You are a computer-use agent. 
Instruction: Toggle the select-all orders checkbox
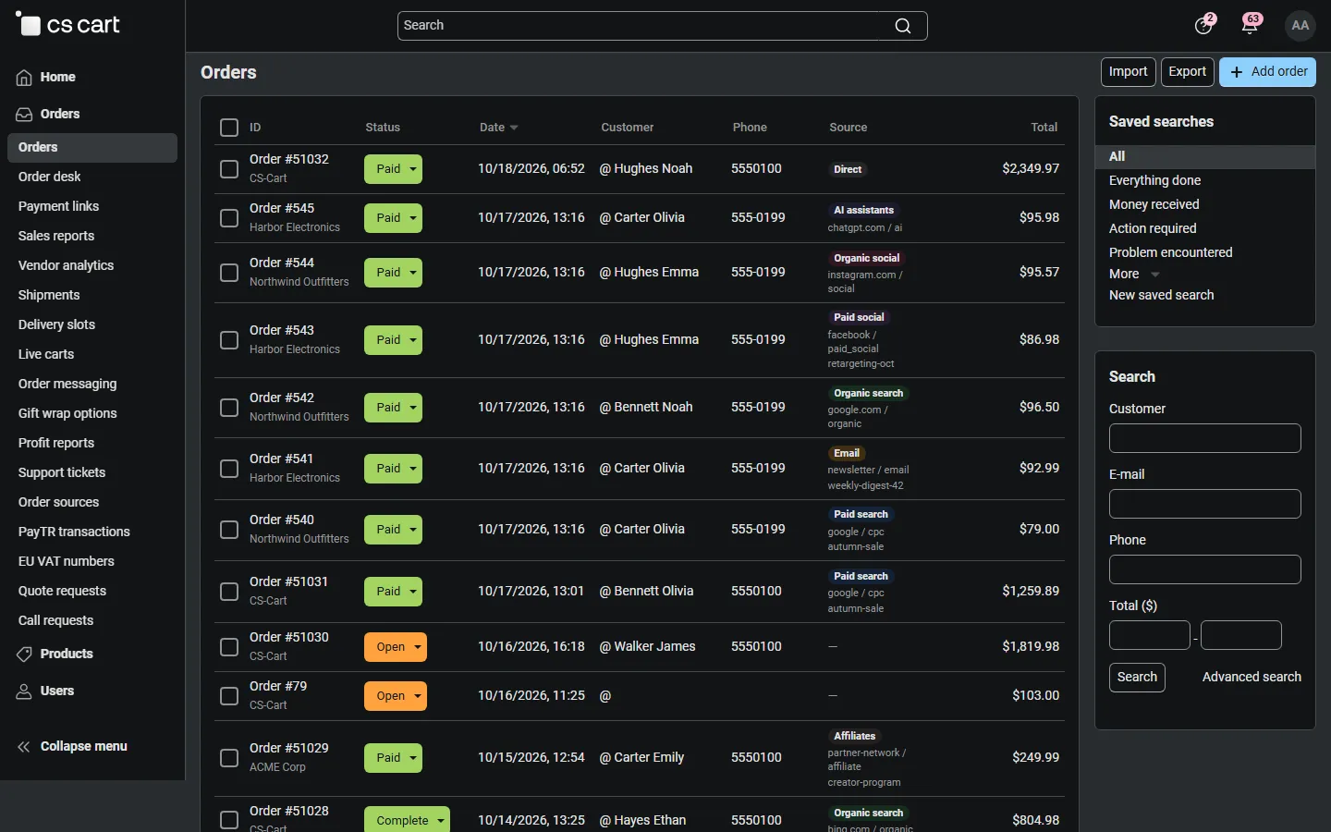pos(229,128)
